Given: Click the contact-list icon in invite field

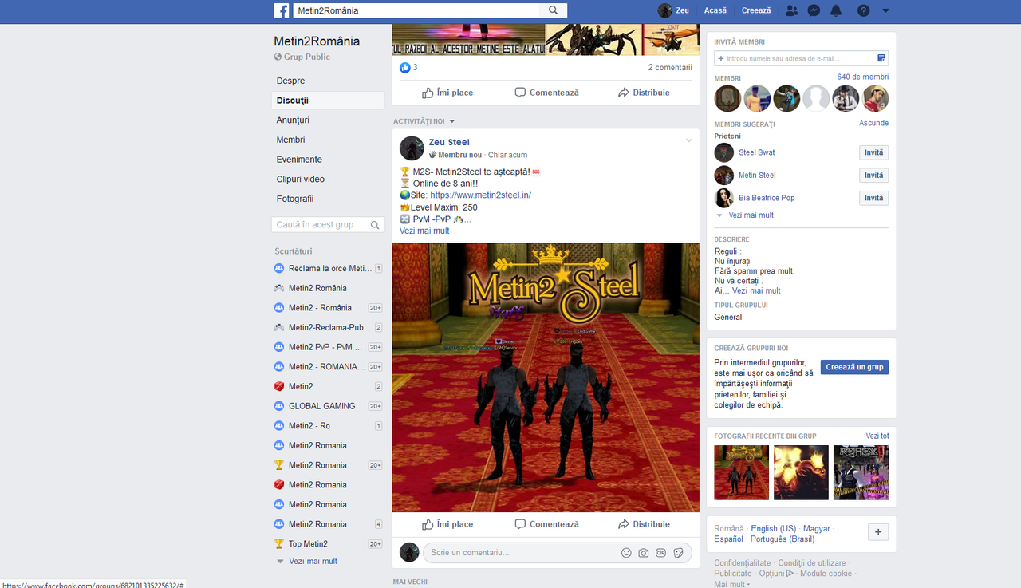Looking at the screenshot, I should 881,58.
